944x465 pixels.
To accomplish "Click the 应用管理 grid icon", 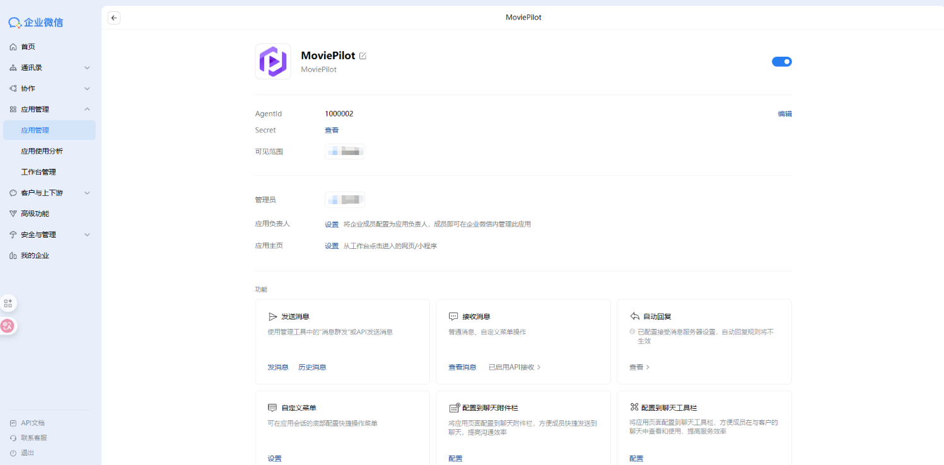I will point(13,109).
